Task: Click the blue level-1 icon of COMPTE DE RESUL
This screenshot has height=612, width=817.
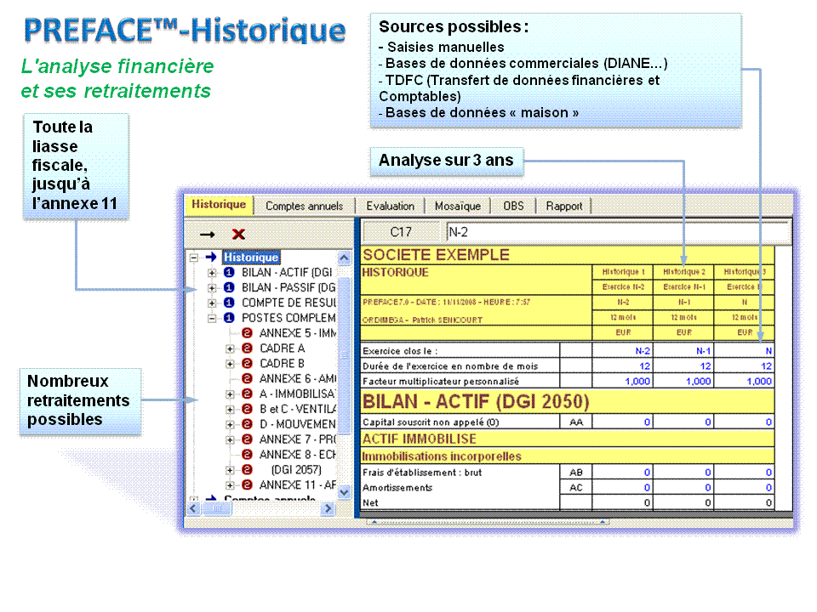Action: [229, 303]
